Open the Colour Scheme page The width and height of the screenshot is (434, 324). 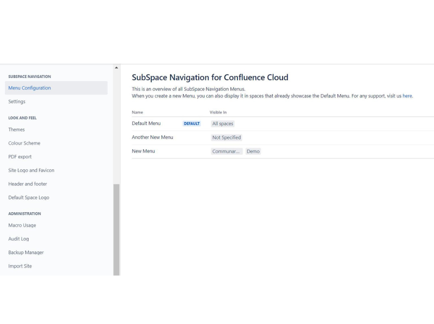tap(24, 143)
